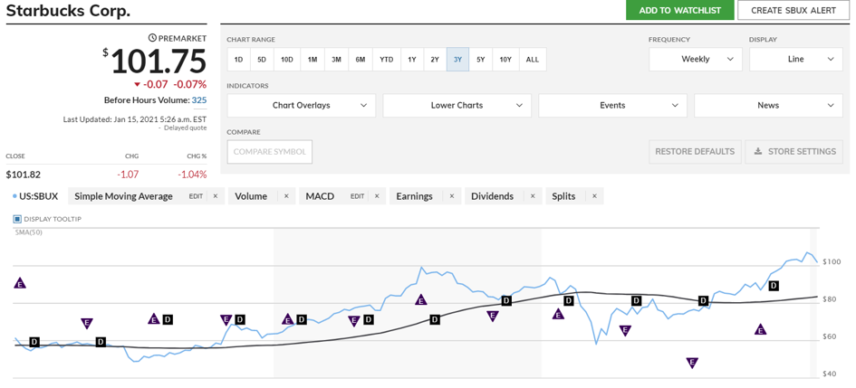Image resolution: width=856 pixels, height=388 pixels.
Task: Remove the Earnings events chip
Action: click(x=451, y=196)
